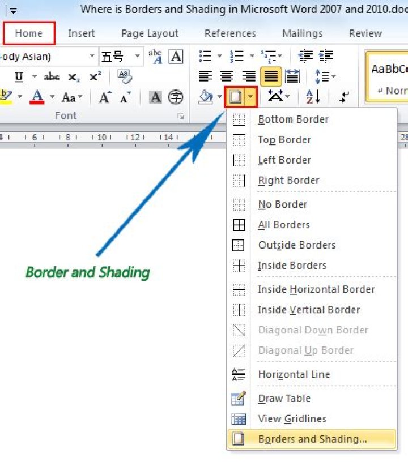408x462 pixels.
Task: Grow font size
Action: (x=105, y=97)
